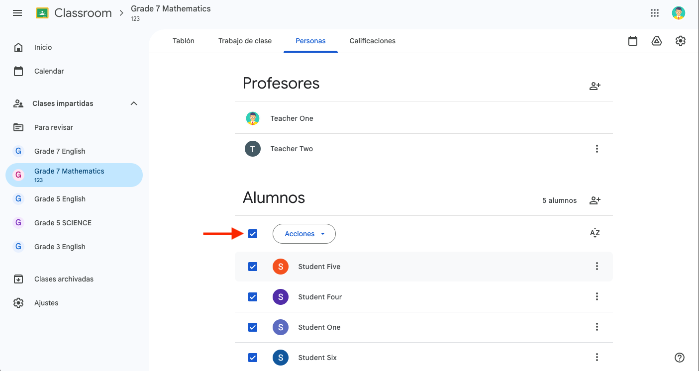
Task: Deselect Student One's checkbox
Action: point(253,327)
